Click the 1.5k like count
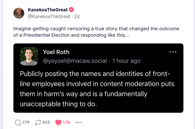195x129 pixels. [66, 122]
